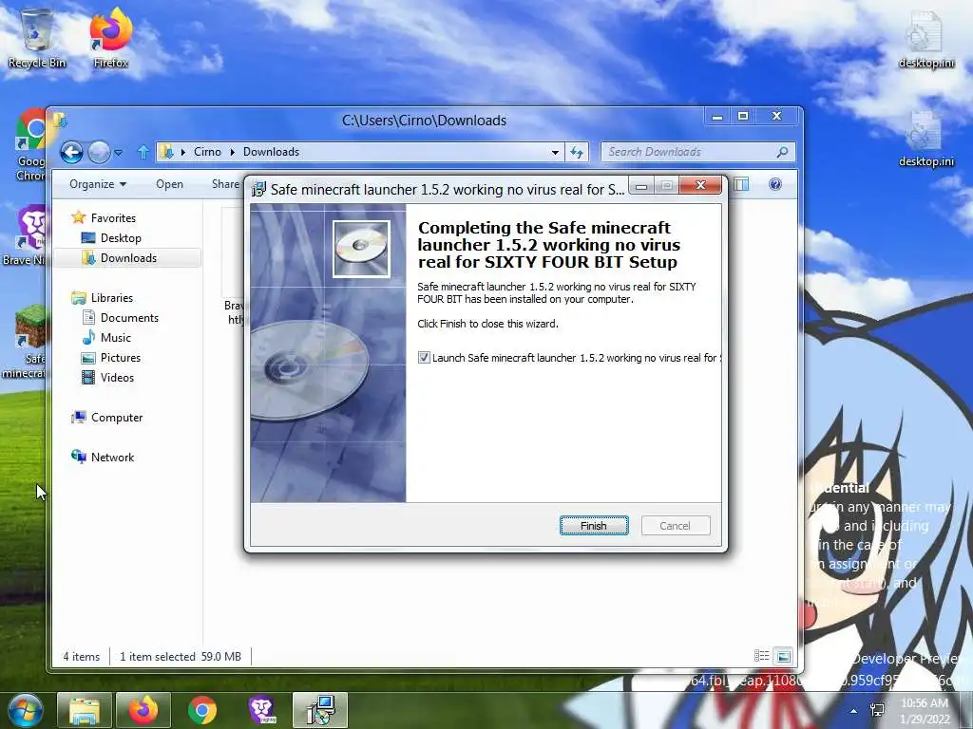Select the Safe minecraft desktop shortcut
The image size is (973, 729).
(x=25, y=341)
